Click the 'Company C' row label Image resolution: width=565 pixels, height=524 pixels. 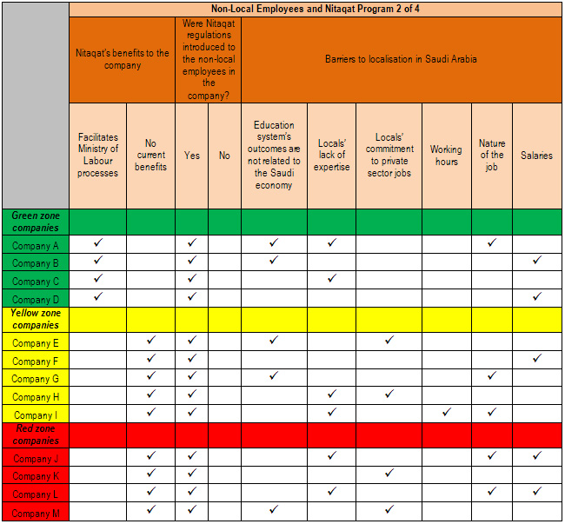(36, 282)
